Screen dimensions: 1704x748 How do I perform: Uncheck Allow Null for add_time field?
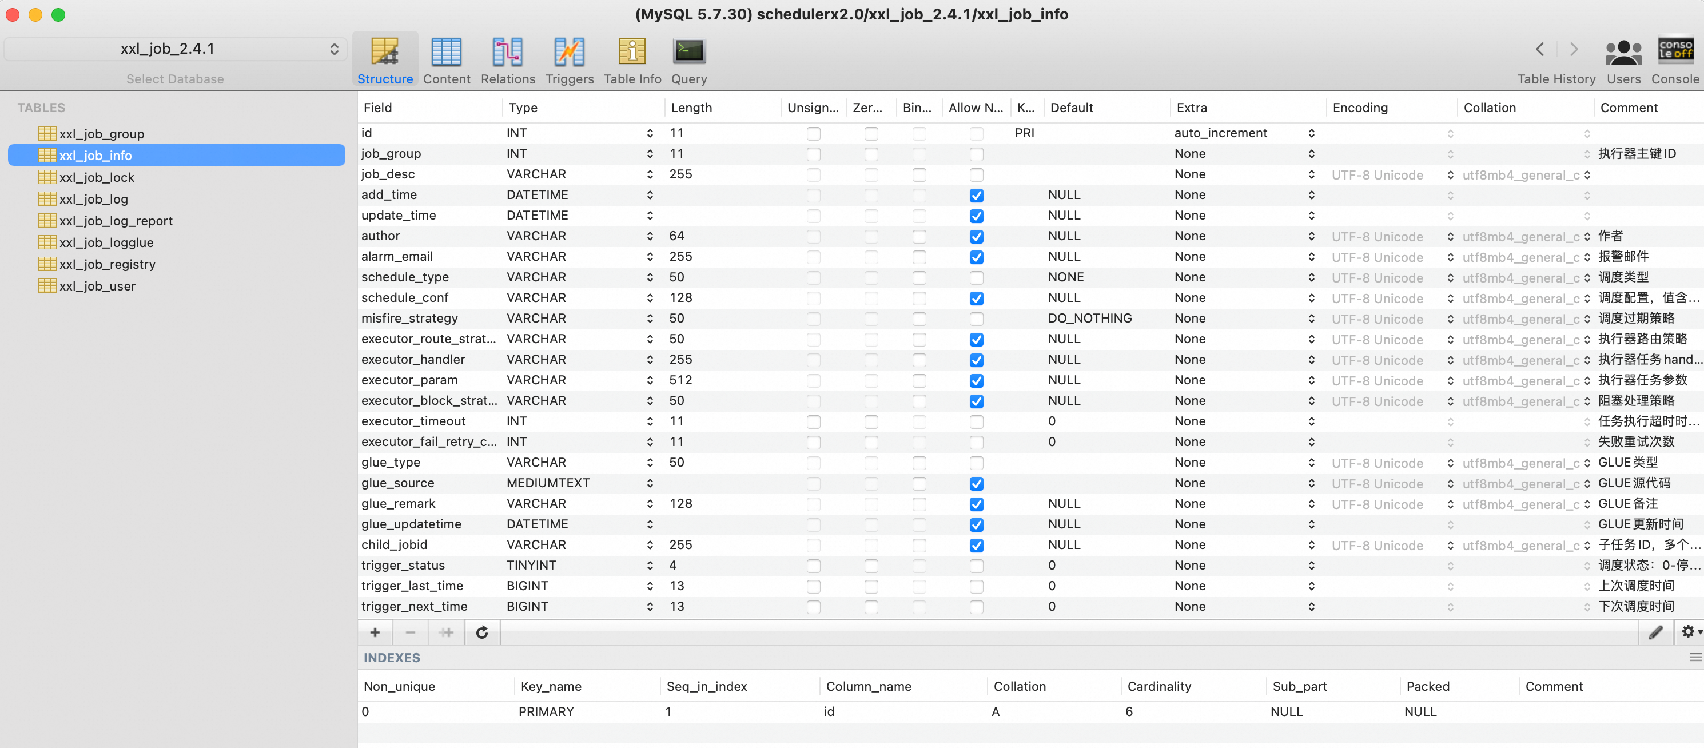[x=976, y=195]
